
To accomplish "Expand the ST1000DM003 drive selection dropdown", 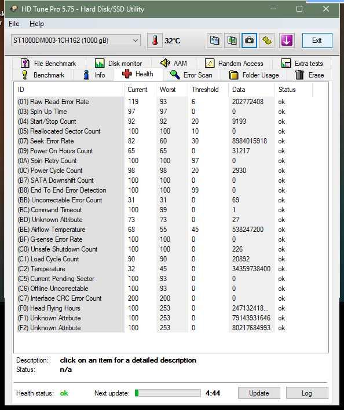I will point(76,40).
